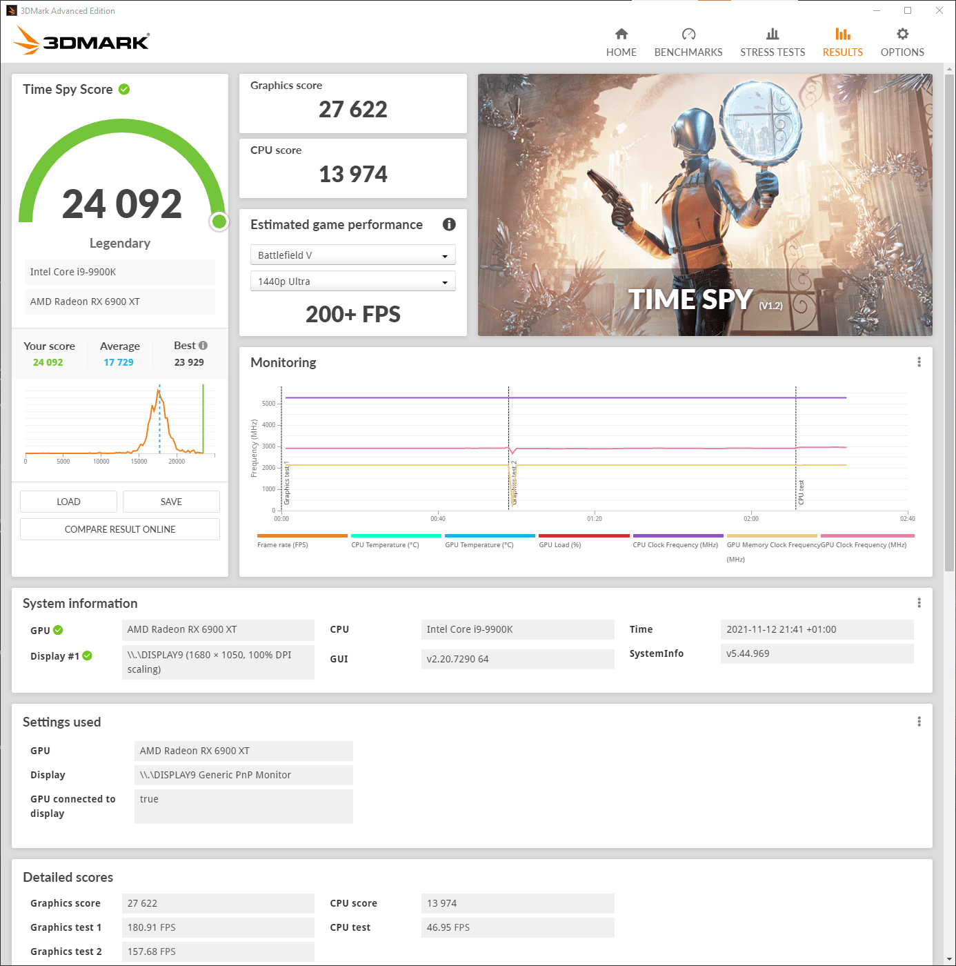Click the 3DMark title bar app icon
The width and height of the screenshot is (956, 966).
click(x=12, y=10)
